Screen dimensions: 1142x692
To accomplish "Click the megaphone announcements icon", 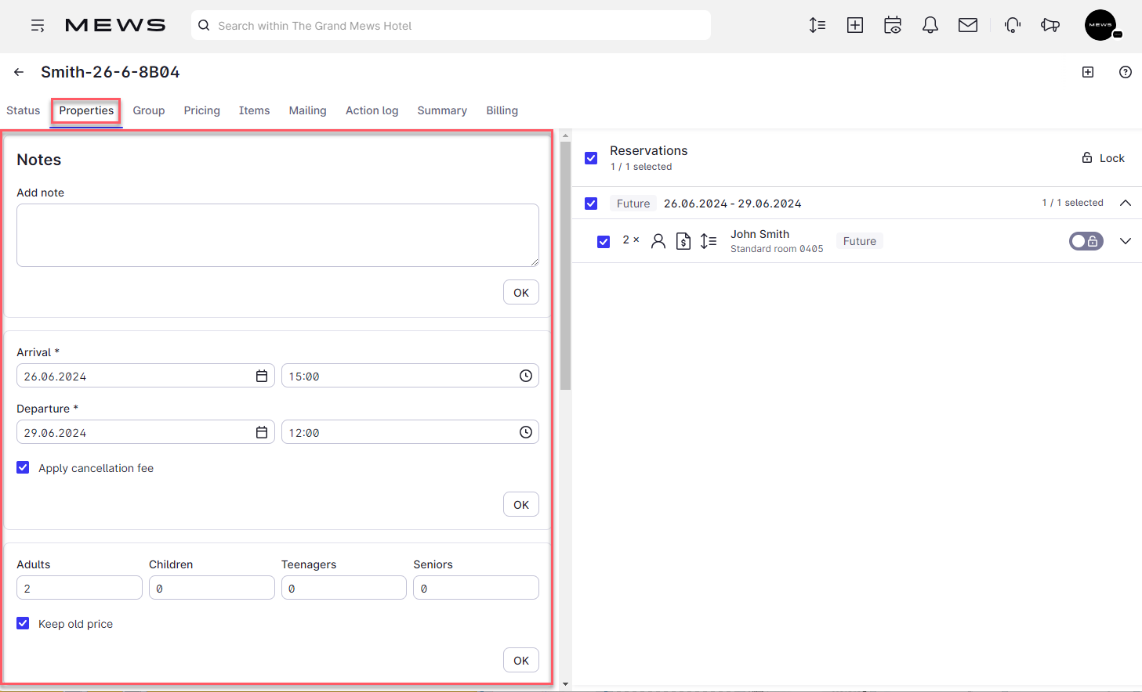I will click(1050, 25).
